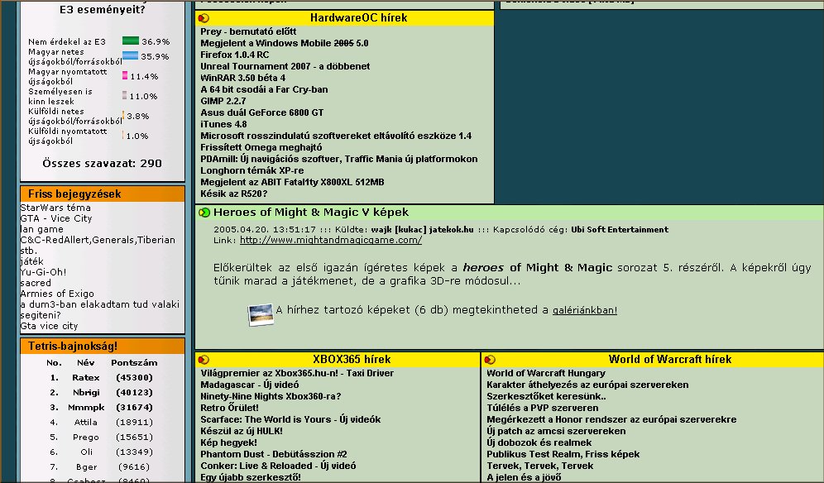Open the 'GTA - Vice City' forum entry
The image size is (824, 483).
point(56,218)
